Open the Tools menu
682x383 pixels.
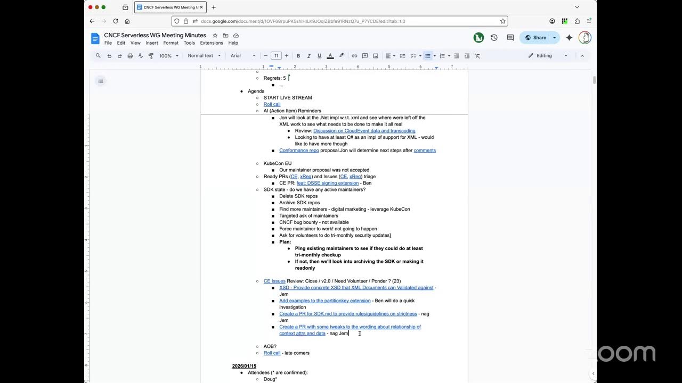pyautogui.click(x=189, y=43)
